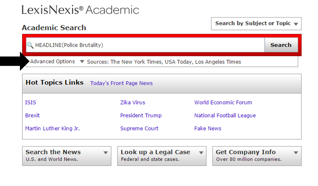Viewport: 318px width, 186px height.
Task: Click the magnifying glass icon in search box
Action: click(30, 45)
